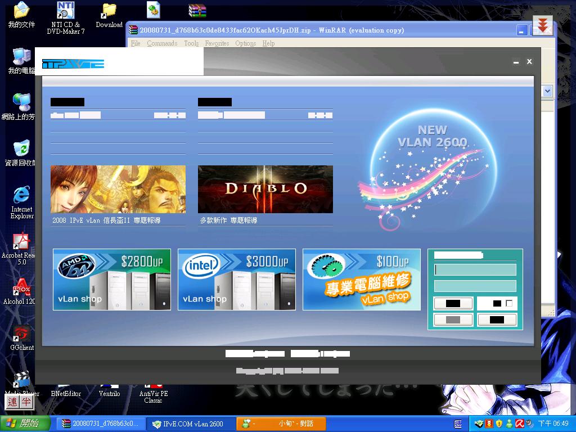Screen dimensions: 576x432
Task: Expand the WinRAR address dropdown arrow
Action: 548,91
